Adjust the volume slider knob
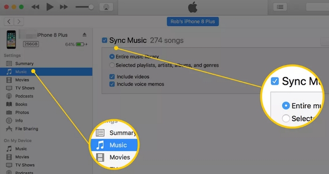329x174 pixels. pyautogui.click(x=91, y=7)
